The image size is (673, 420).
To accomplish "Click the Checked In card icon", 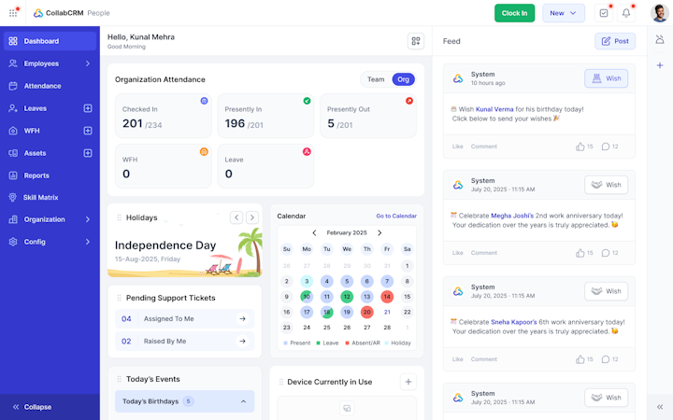I will (x=205, y=101).
